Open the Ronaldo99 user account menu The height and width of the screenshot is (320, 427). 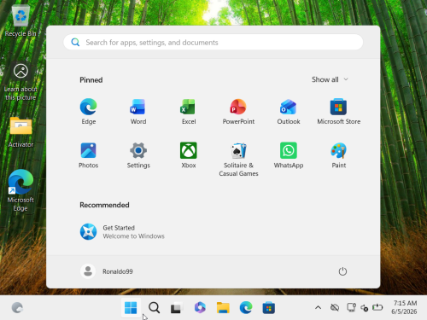point(107,271)
